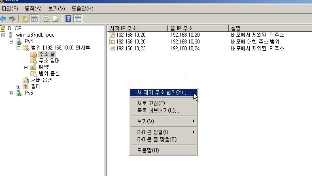Click the 서버 옵션 folder icon
312x176 pixels.
pos(26,80)
